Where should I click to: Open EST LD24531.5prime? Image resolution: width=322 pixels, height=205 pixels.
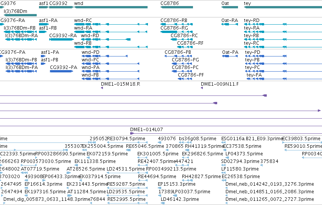click(126, 169)
